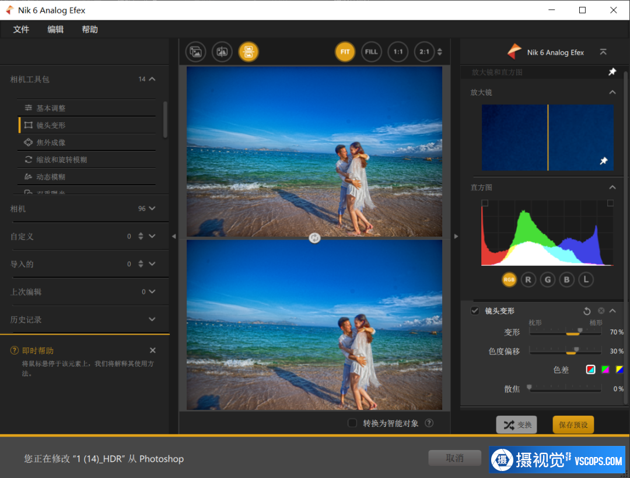Remove the 镜头变形 filter with the X icon

[x=601, y=311]
